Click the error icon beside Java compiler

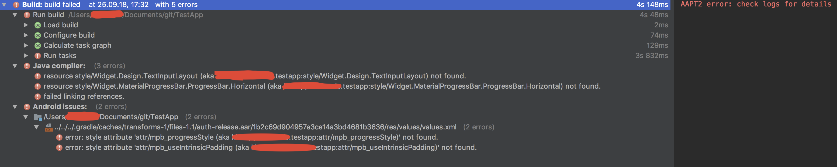(27, 66)
